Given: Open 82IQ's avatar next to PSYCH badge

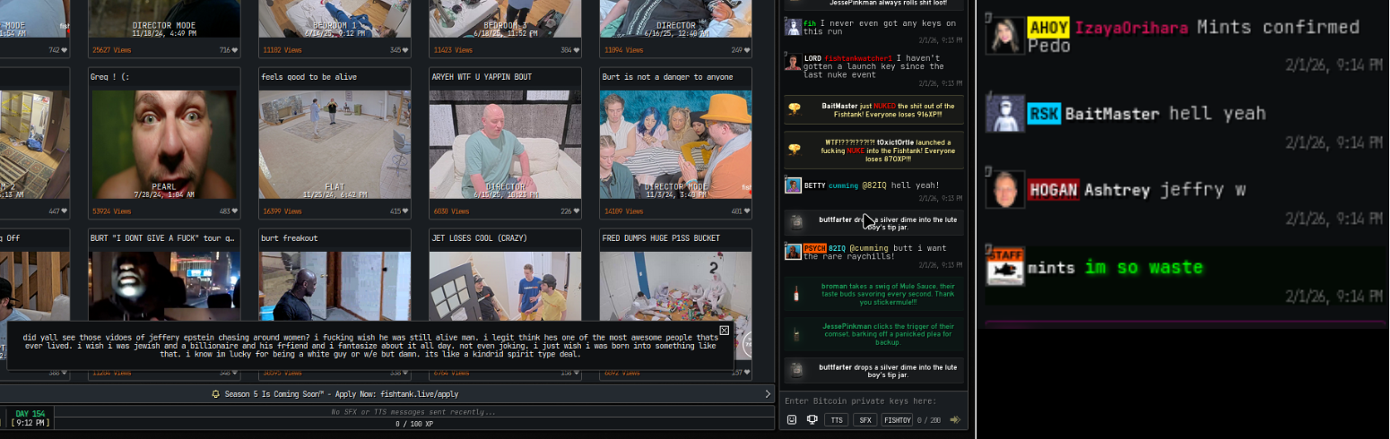Looking at the screenshot, I should pyautogui.click(x=793, y=252).
